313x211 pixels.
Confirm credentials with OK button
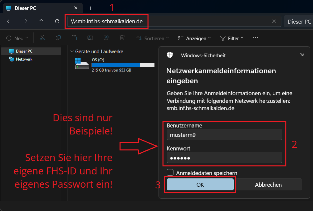[x=200, y=185]
